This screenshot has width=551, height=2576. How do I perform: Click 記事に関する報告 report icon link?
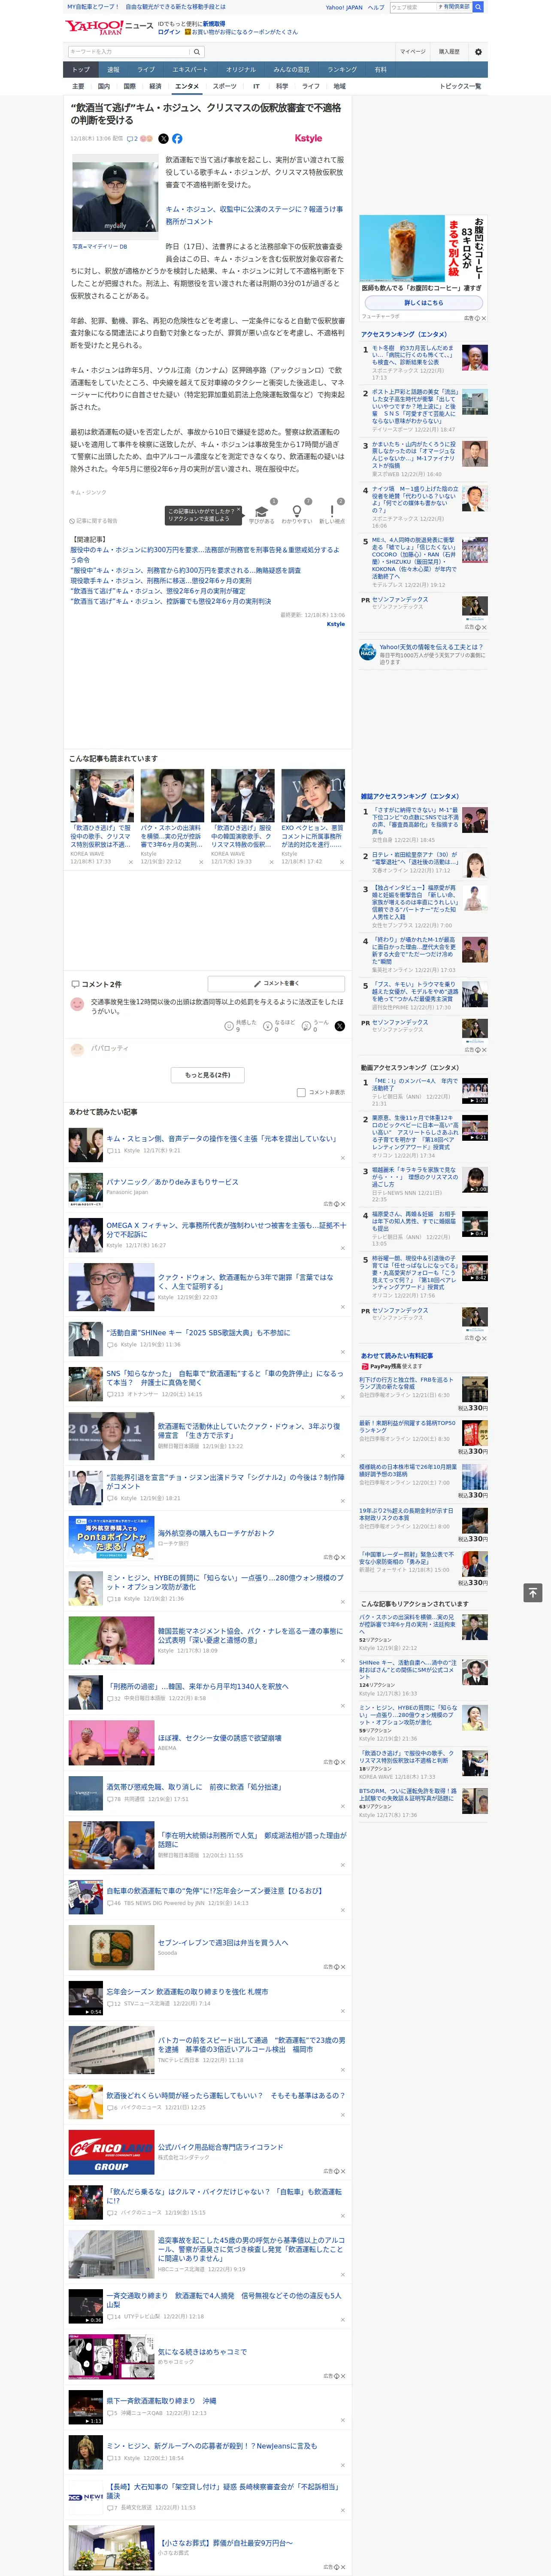coord(93,521)
